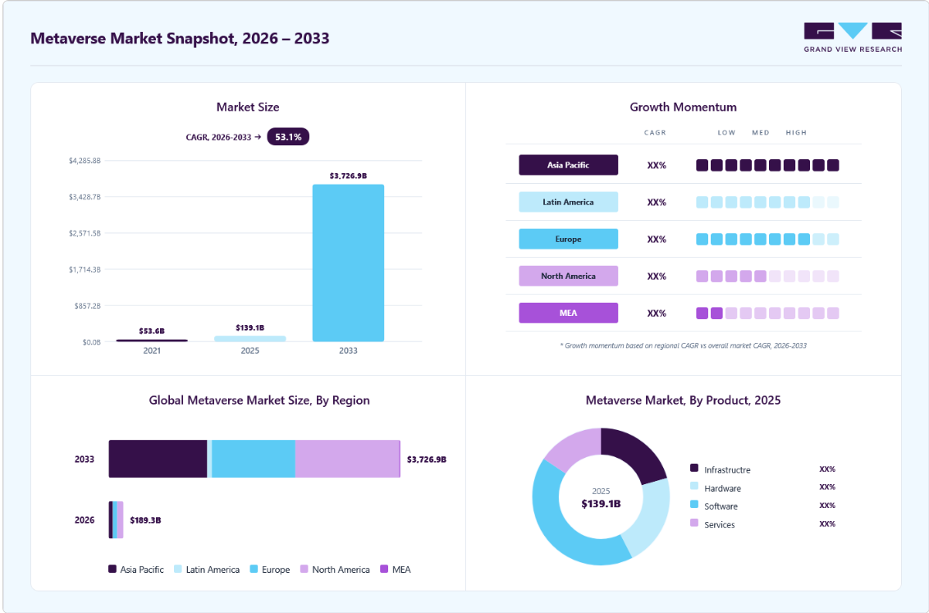Click the blue Europe segment of 2033 bar
The image size is (929, 613).
(254, 459)
